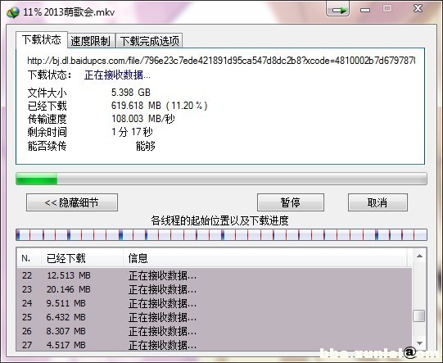Minimize the download window

pos(365,10)
